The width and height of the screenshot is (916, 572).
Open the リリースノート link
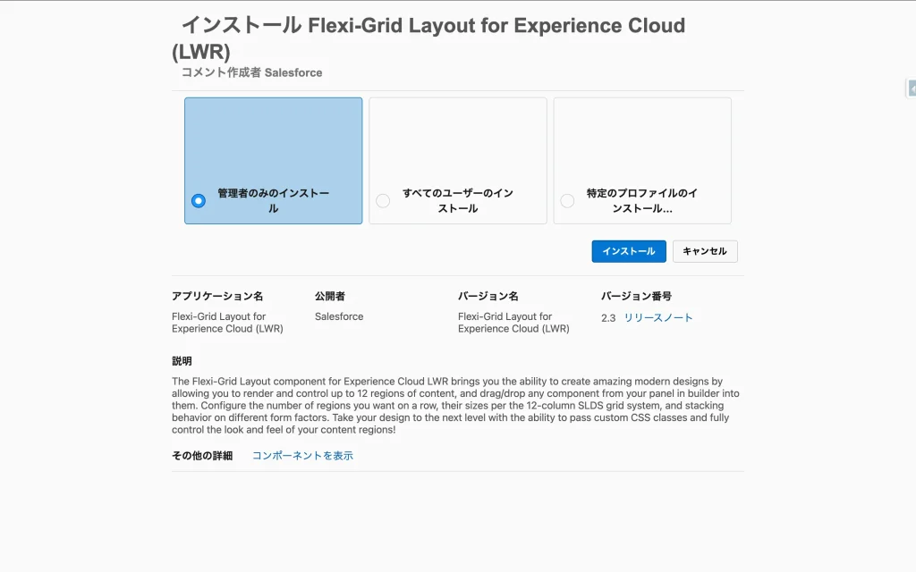(x=658, y=318)
